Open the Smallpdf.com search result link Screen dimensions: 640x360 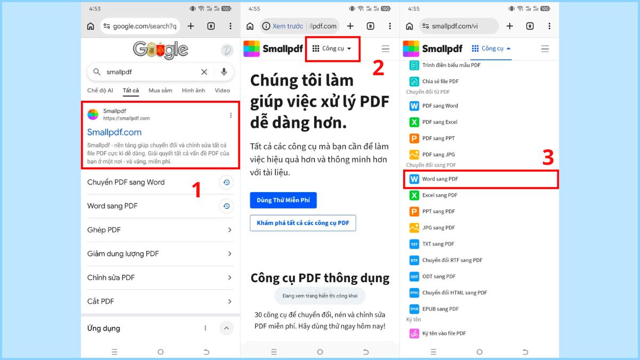point(115,132)
